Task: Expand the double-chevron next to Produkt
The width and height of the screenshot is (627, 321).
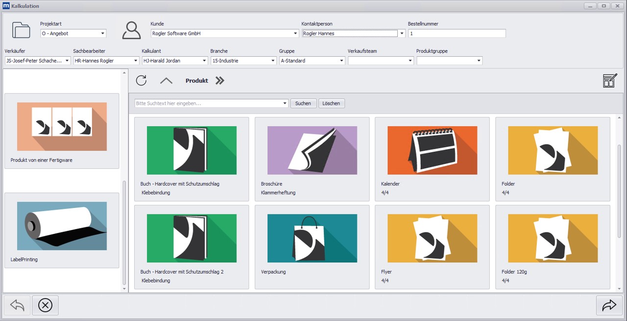Action: click(x=219, y=80)
